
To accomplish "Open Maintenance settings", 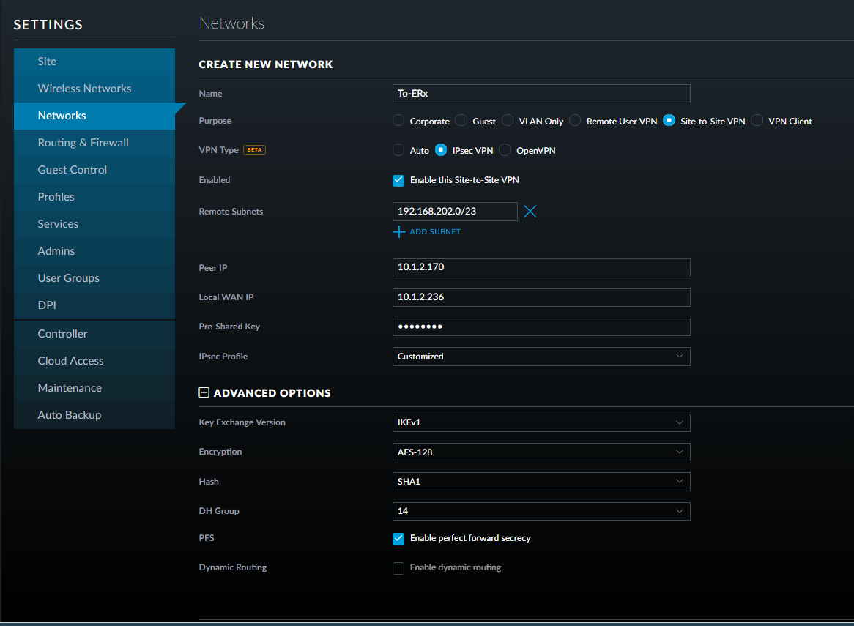I will pyautogui.click(x=94, y=388).
